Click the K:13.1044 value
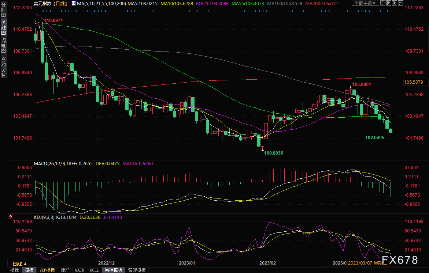The width and height of the screenshot is (429, 273). (66, 217)
